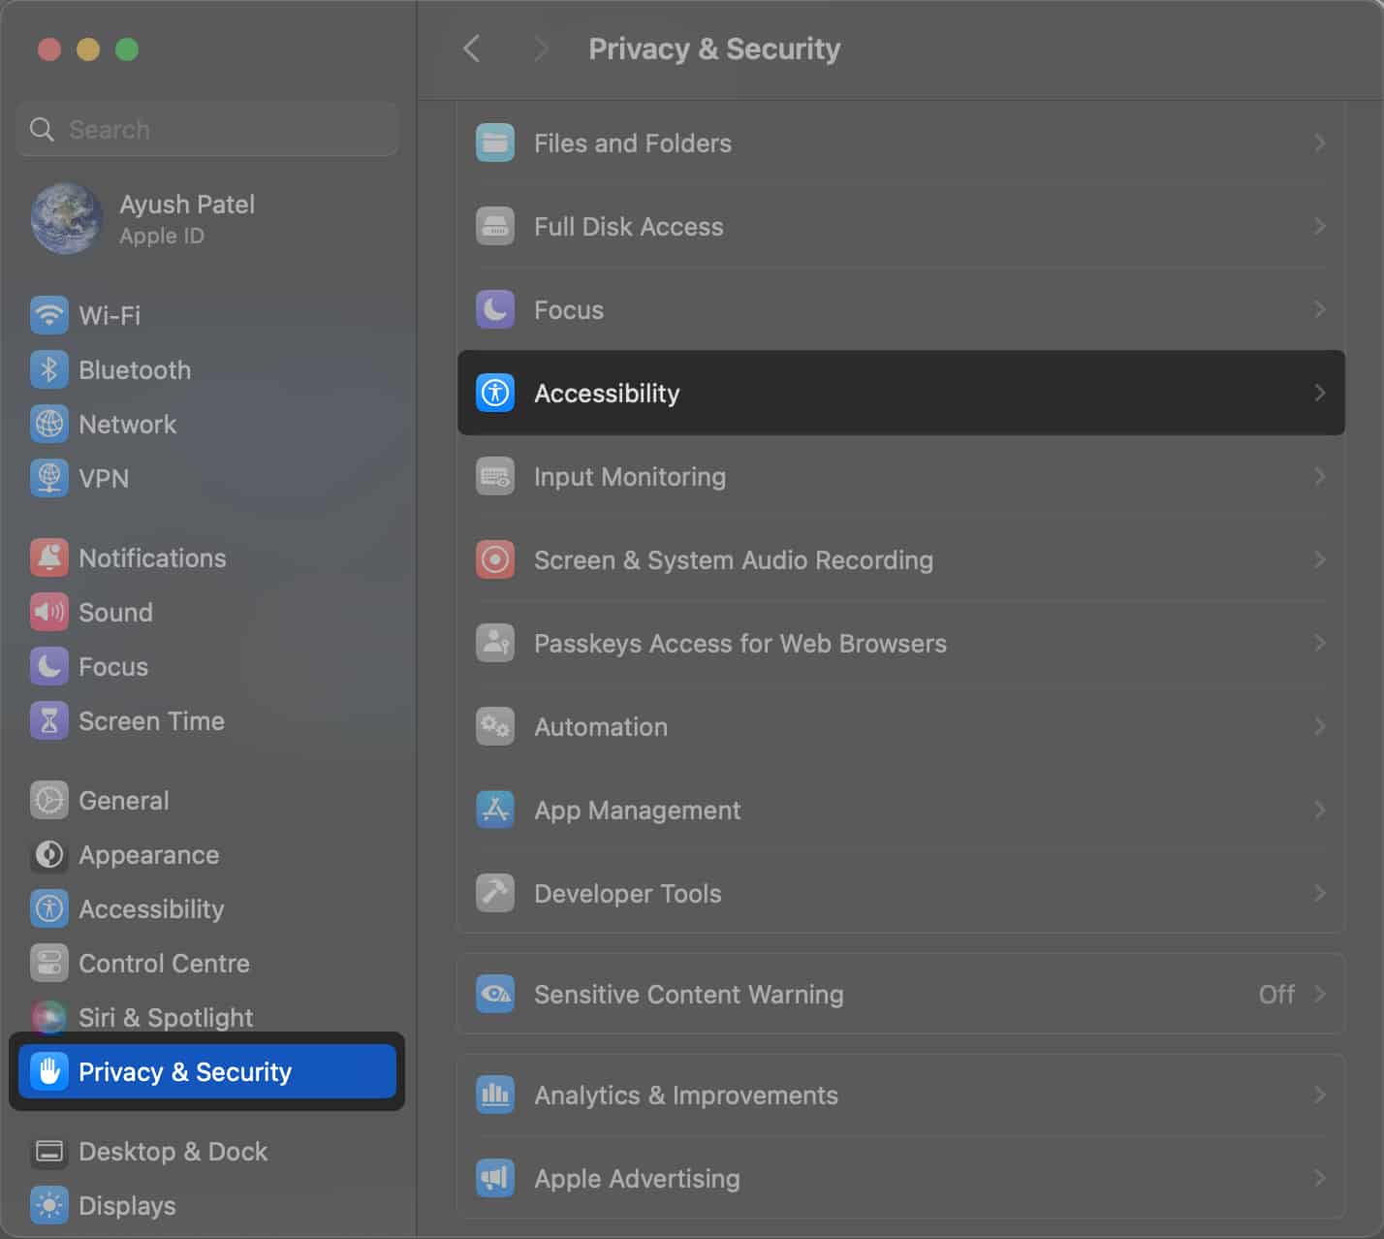Viewport: 1384px width, 1239px height.
Task: Click the Apple Advertising megaphone icon
Action: (x=495, y=1178)
